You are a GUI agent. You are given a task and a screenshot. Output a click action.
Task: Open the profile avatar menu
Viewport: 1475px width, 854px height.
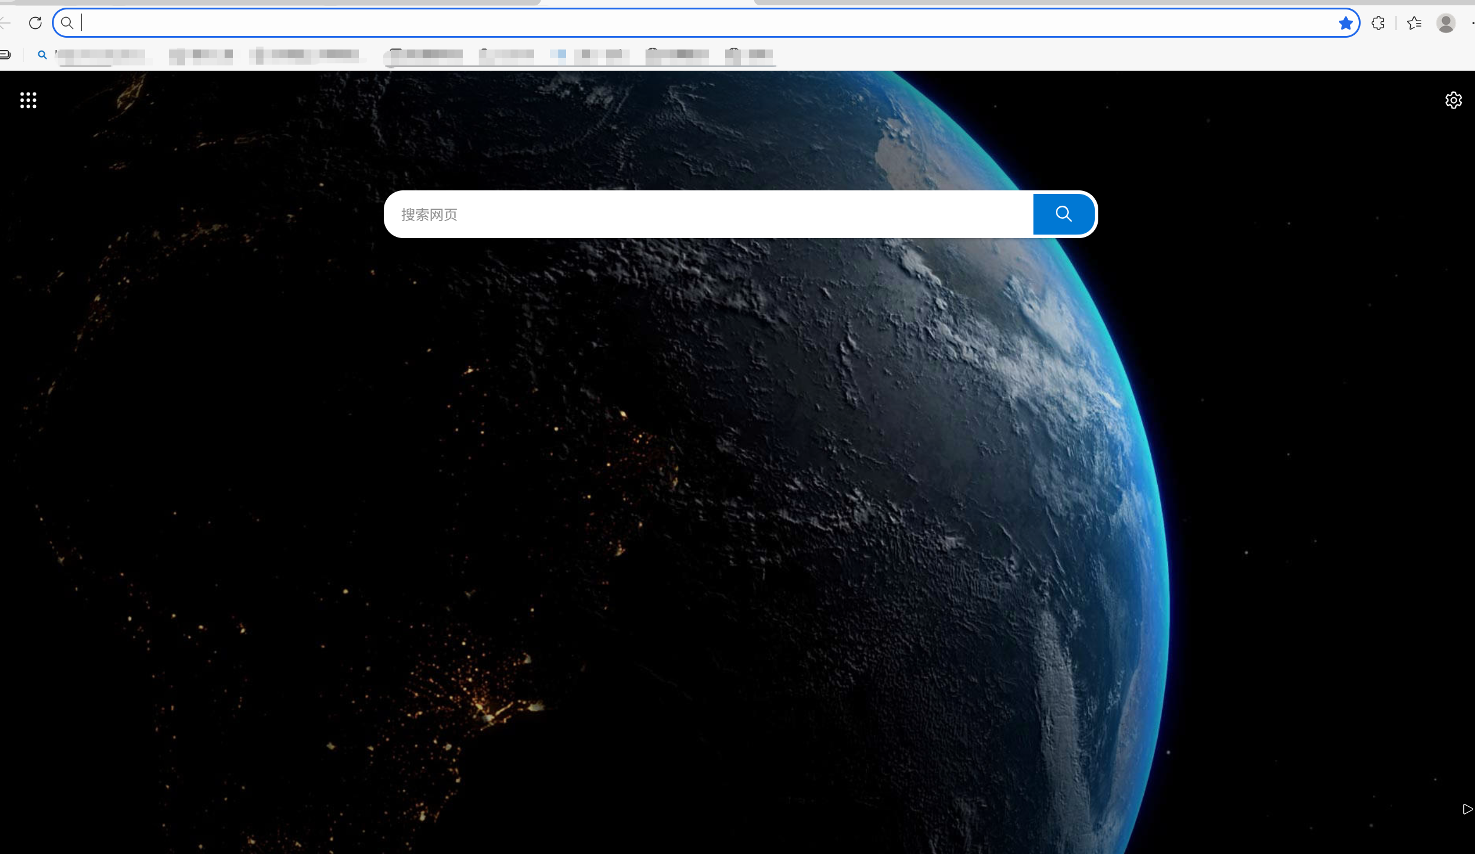point(1446,23)
